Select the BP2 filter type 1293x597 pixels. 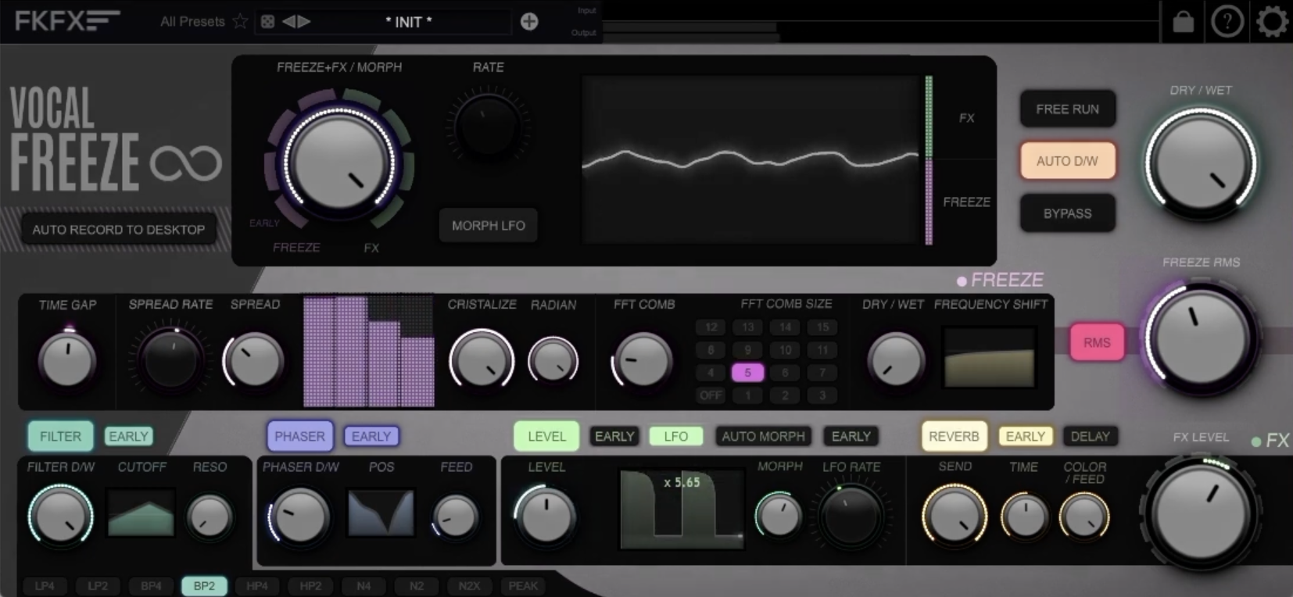click(204, 586)
